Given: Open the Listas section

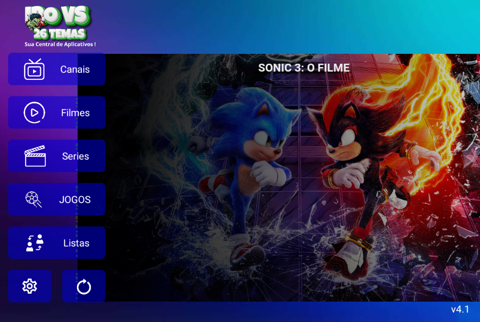Looking at the screenshot, I should (x=57, y=243).
